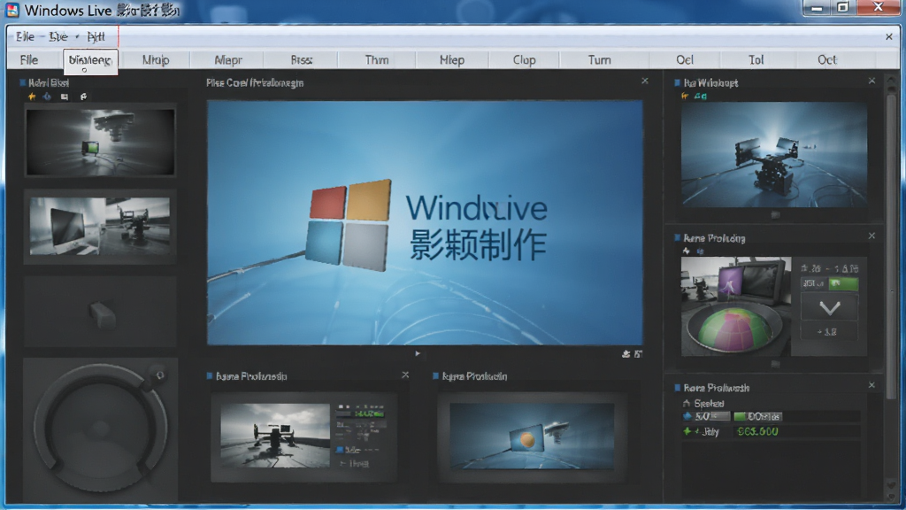Click the white star icon in the "Rane Prolcing" panel
The width and height of the screenshot is (906, 510).
(x=686, y=251)
